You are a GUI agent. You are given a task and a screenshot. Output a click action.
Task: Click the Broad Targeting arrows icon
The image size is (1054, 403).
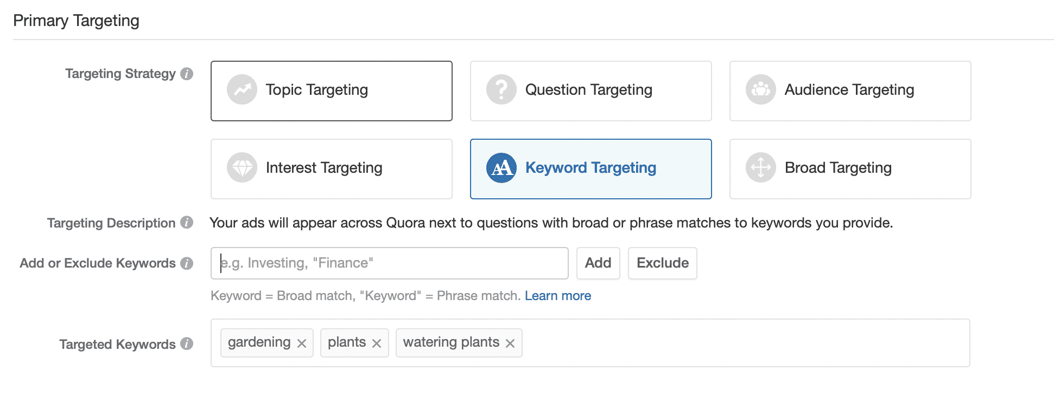(761, 167)
